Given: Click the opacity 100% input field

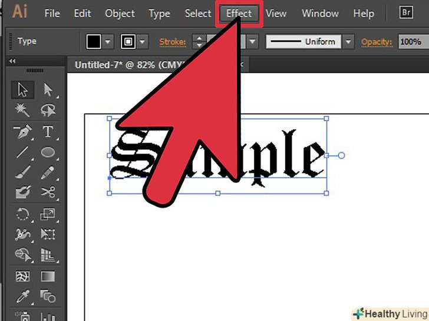Looking at the screenshot, I should [x=413, y=42].
